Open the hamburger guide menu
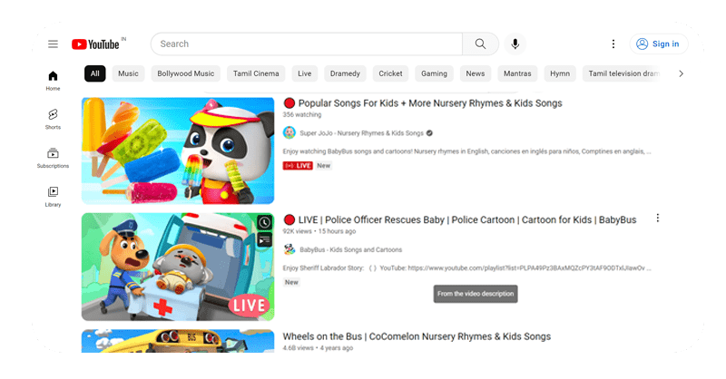This screenshot has height=379, width=726. [x=53, y=44]
